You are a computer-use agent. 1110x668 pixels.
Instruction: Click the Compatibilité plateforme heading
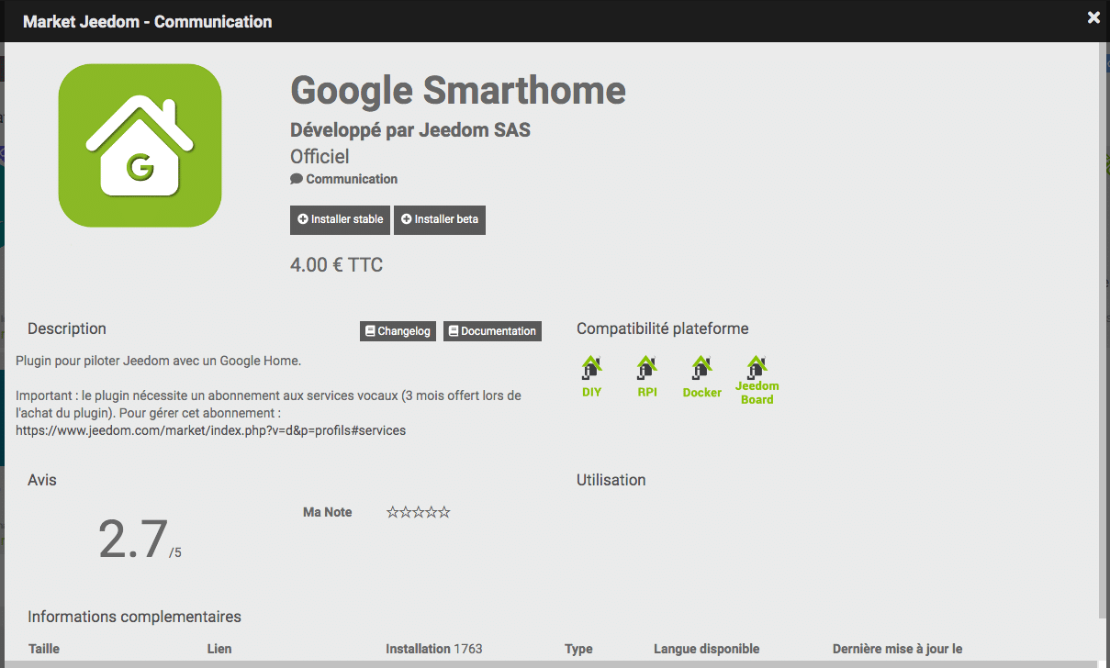662,328
